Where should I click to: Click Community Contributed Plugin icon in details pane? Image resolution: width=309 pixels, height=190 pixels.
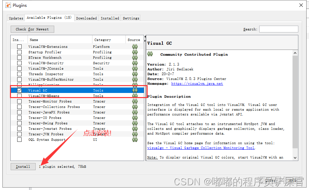tap(150, 54)
